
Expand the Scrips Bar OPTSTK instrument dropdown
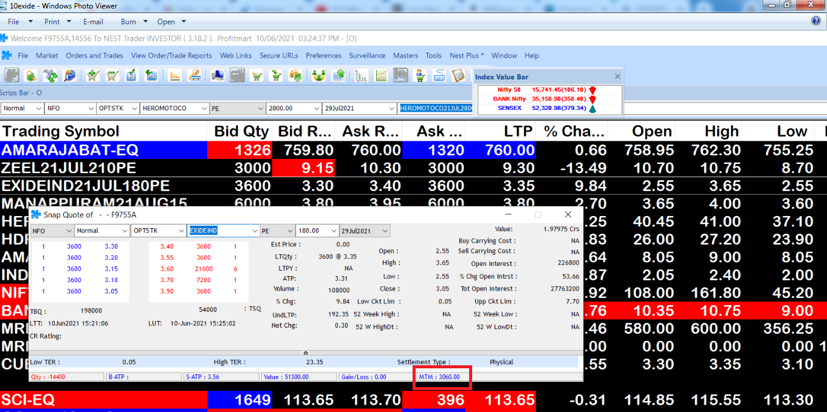coord(136,108)
